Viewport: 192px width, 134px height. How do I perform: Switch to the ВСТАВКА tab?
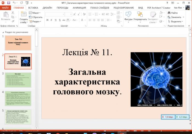[33, 8]
